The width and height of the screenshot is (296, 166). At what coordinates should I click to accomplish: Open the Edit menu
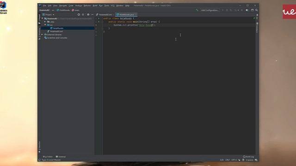[x=49, y=6]
